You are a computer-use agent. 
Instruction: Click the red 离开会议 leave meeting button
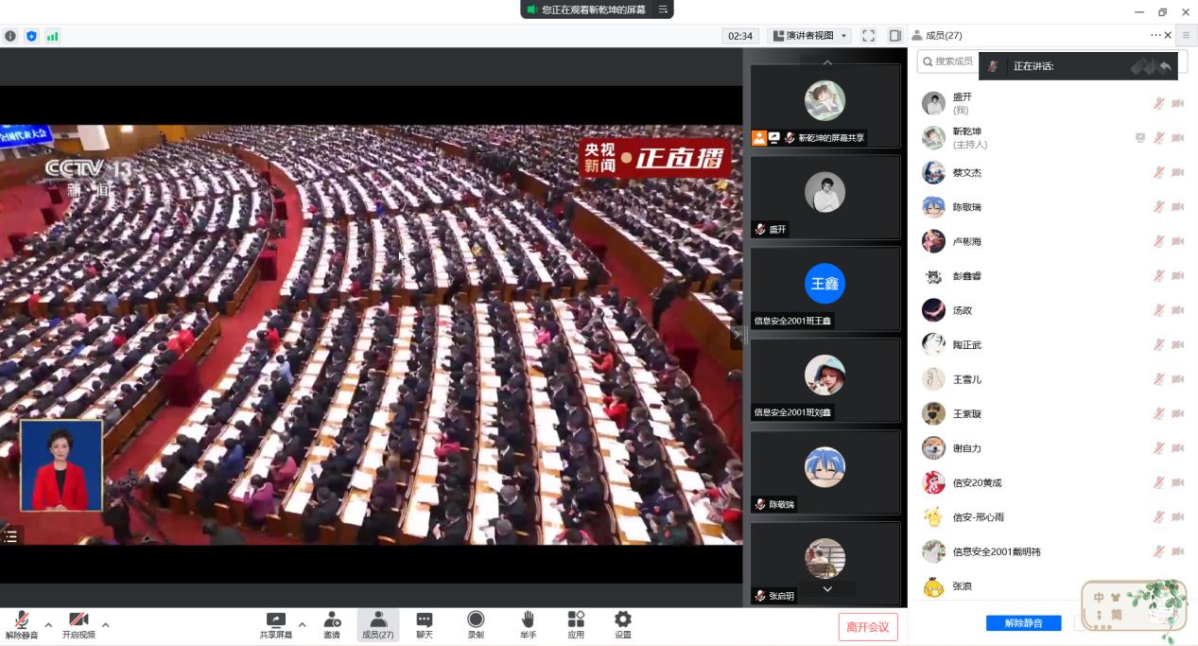tap(867, 626)
